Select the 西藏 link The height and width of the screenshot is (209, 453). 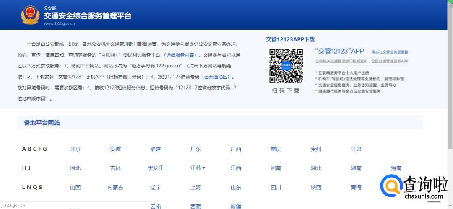(x=195, y=206)
